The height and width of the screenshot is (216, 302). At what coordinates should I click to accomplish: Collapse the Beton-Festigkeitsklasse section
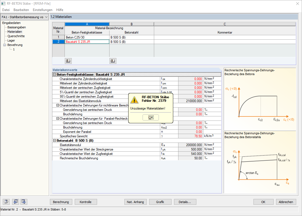(x=54, y=75)
